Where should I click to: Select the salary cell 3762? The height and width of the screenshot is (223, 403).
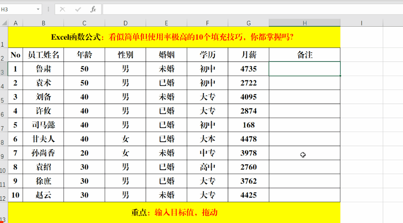248,181
